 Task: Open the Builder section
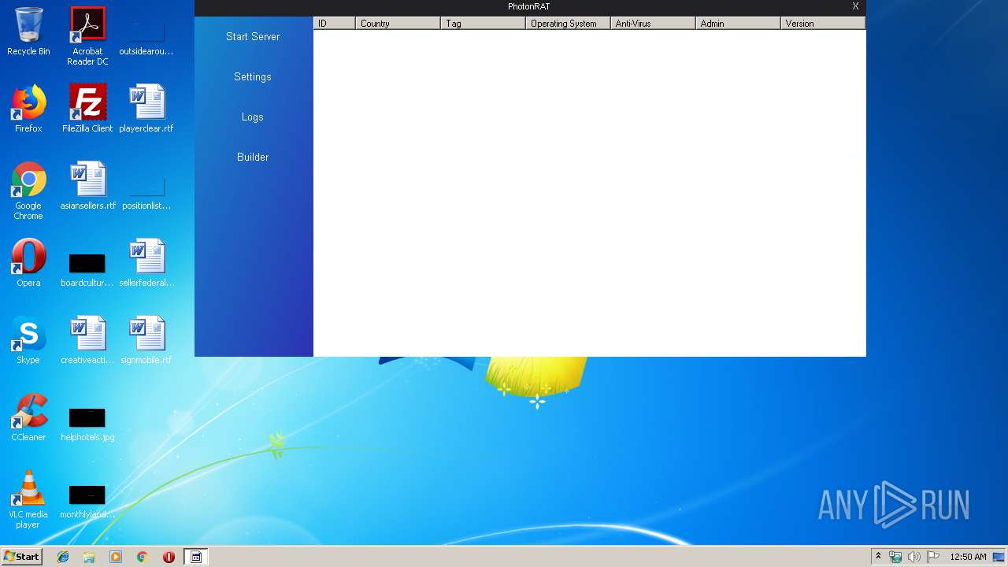(253, 157)
